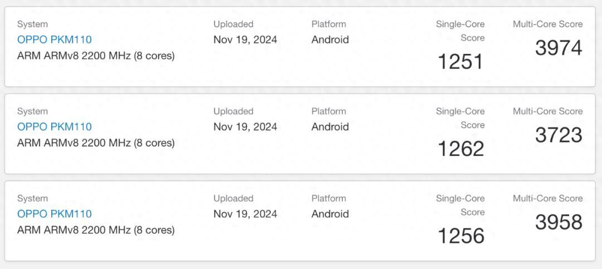Open the OPPO PKM110 result scoring 3958 multi-core
The image size is (602, 269).
pyautogui.click(x=54, y=214)
